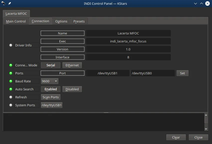Click the Connection Mode green status light
212x144 pixels.
pyautogui.click(x=11, y=65)
